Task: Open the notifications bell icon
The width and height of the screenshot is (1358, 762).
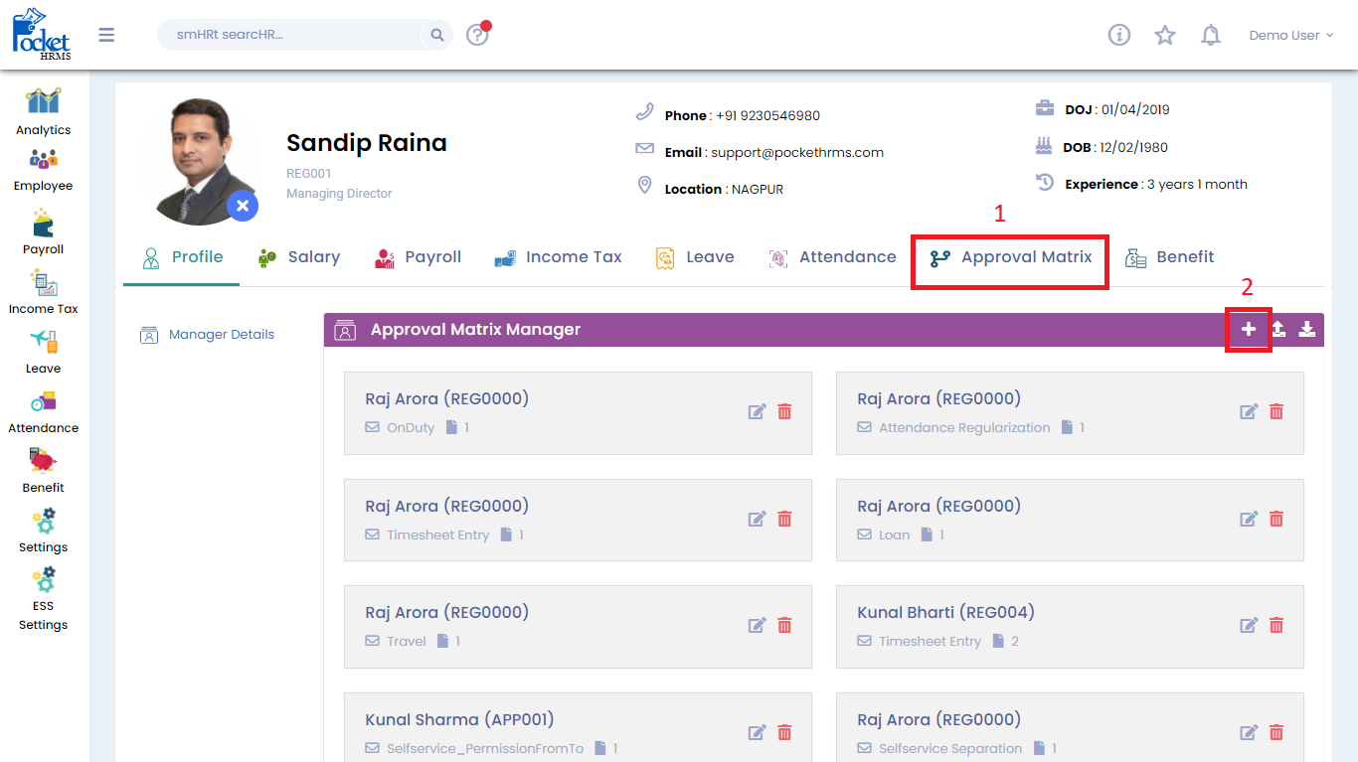Action: [1210, 36]
